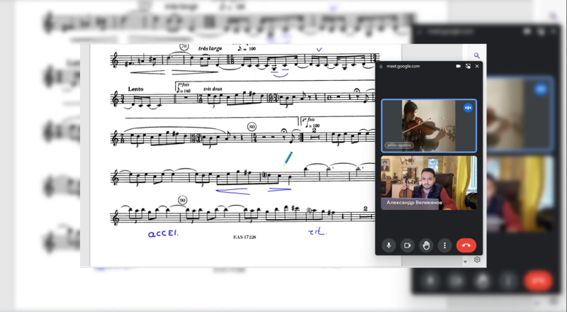Screen dimensions: 567x312
Task: Click the pencil cursor on the sheet music
Action: coord(288,159)
